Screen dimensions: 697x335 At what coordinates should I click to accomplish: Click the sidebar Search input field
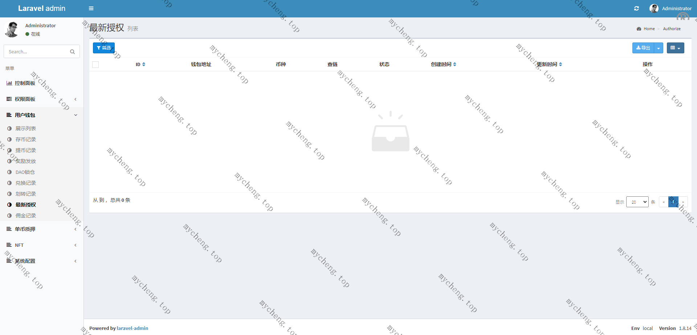[x=36, y=52]
